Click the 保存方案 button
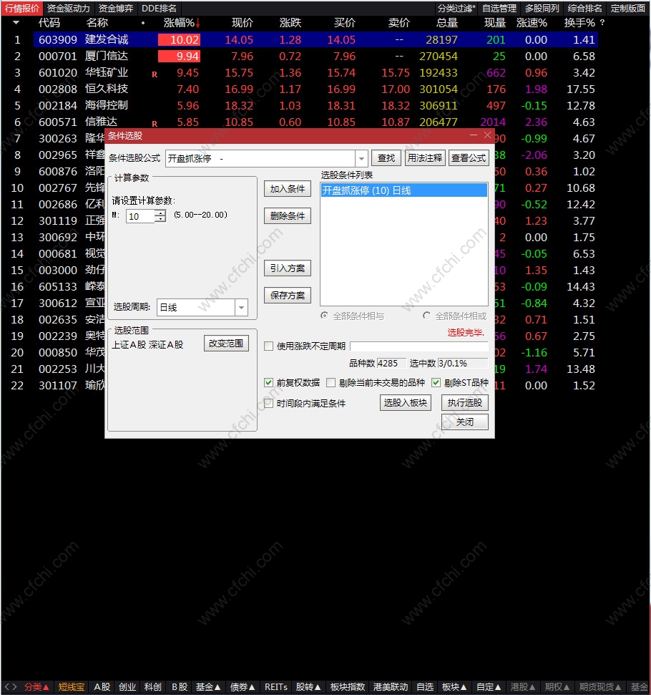651x695 pixels. [x=288, y=295]
